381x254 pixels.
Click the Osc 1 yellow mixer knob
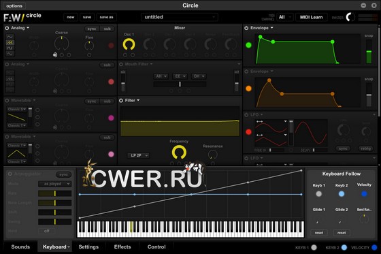(x=129, y=44)
